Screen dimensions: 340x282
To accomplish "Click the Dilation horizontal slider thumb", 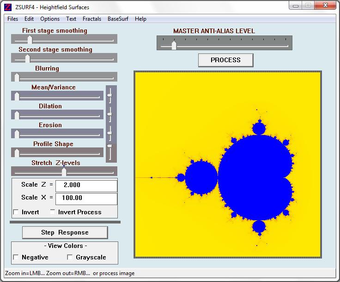I will [17, 115].
